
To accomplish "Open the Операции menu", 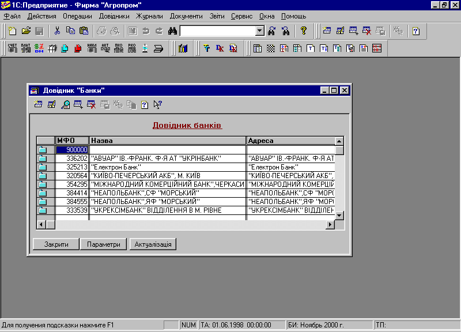I will click(x=77, y=16).
